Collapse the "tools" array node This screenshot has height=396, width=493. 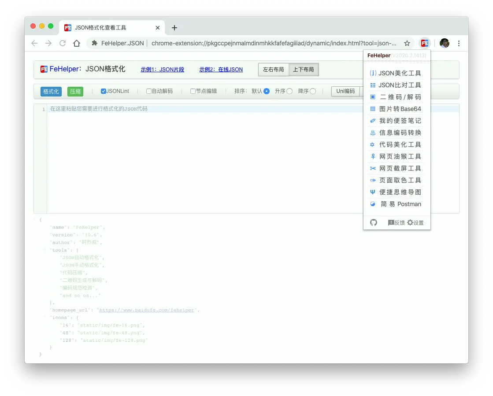[x=45, y=250]
